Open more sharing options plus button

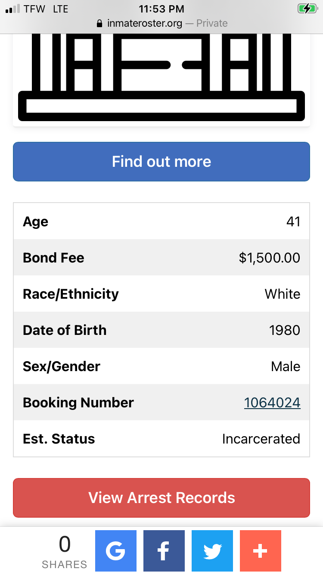coord(260,551)
